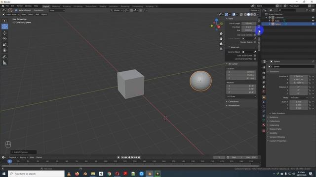
Task: Expand the Viewport Display panel
Action: (x=277, y=137)
